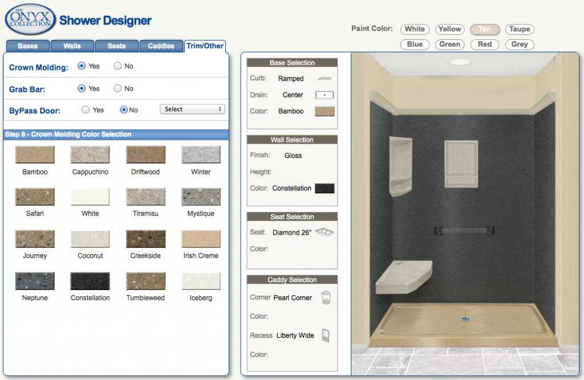Image resolution: width=584 pixels, height=380 pixels.
Task: Set paint color to Blue
Action: click(415, 44)
